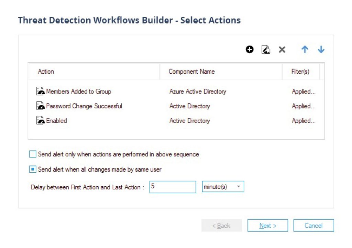Click the delete action X icon
The width and height of the screenshot is (352, 248).
(282, 49)
